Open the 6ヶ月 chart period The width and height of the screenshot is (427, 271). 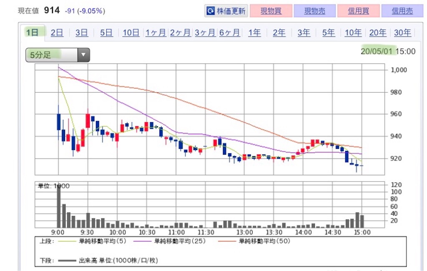(230, 32)
